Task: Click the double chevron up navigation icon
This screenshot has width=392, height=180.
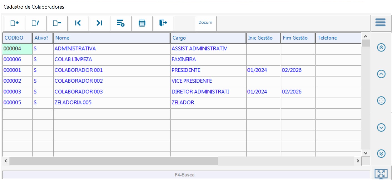Action: pos(381,48)
